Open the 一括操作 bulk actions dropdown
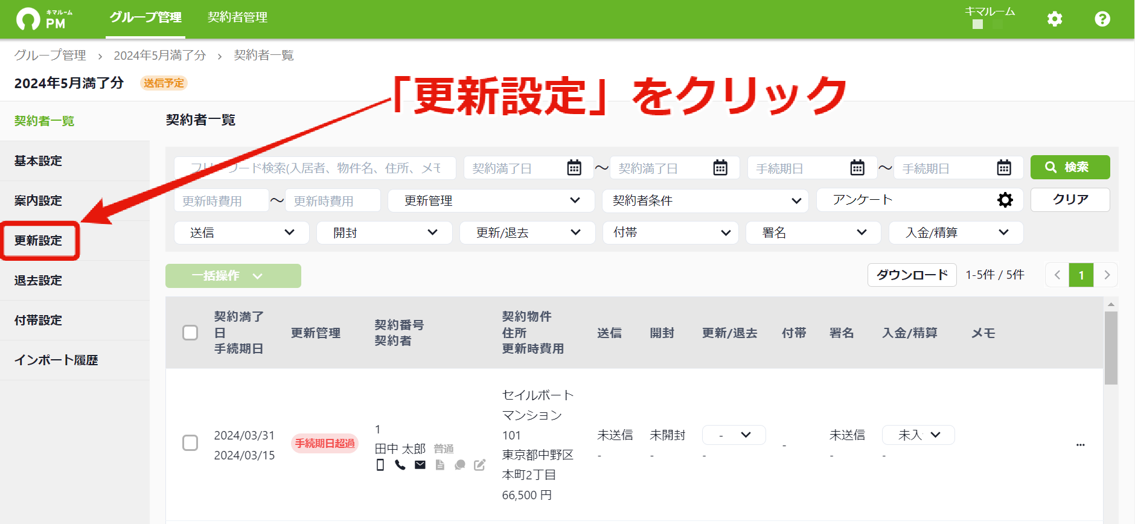The width and height of the screenshot is (1135, 524). 233,276
